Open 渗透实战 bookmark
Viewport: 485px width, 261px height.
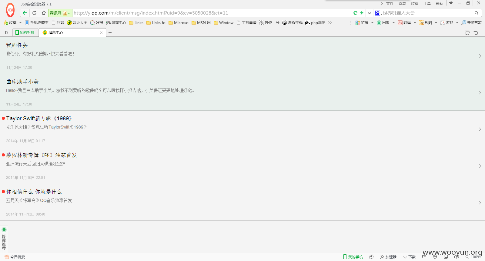[x=292, y=23]
